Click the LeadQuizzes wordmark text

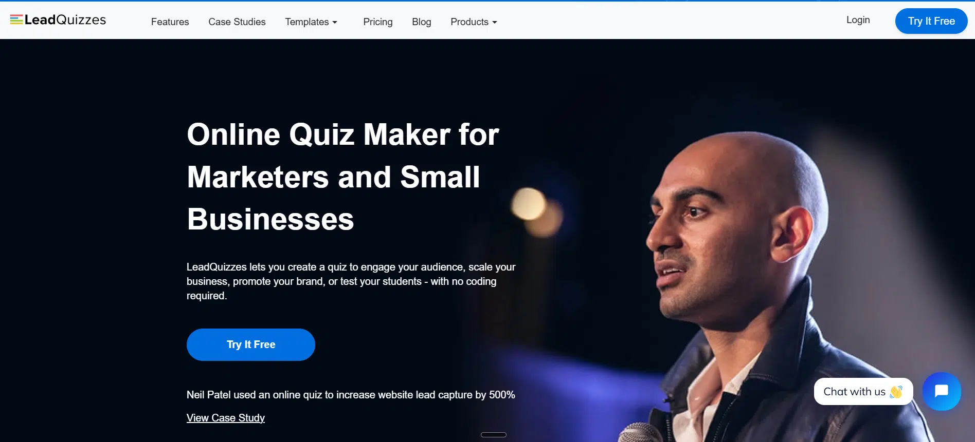point(65,20)
